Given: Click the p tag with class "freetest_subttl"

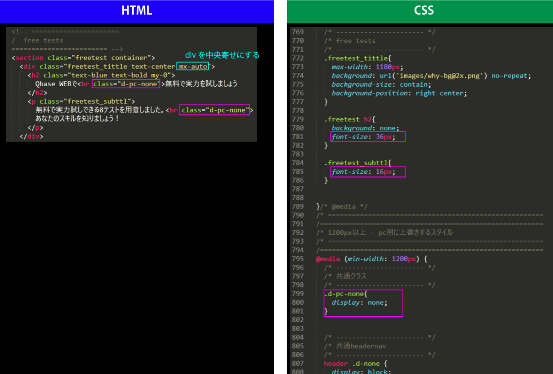Looking at the screenshot, I should click(x=81, y=101).
